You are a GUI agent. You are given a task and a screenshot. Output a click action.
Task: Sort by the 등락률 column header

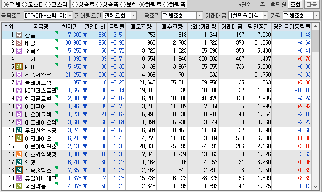pyautogui.click(x=116, y=27)
